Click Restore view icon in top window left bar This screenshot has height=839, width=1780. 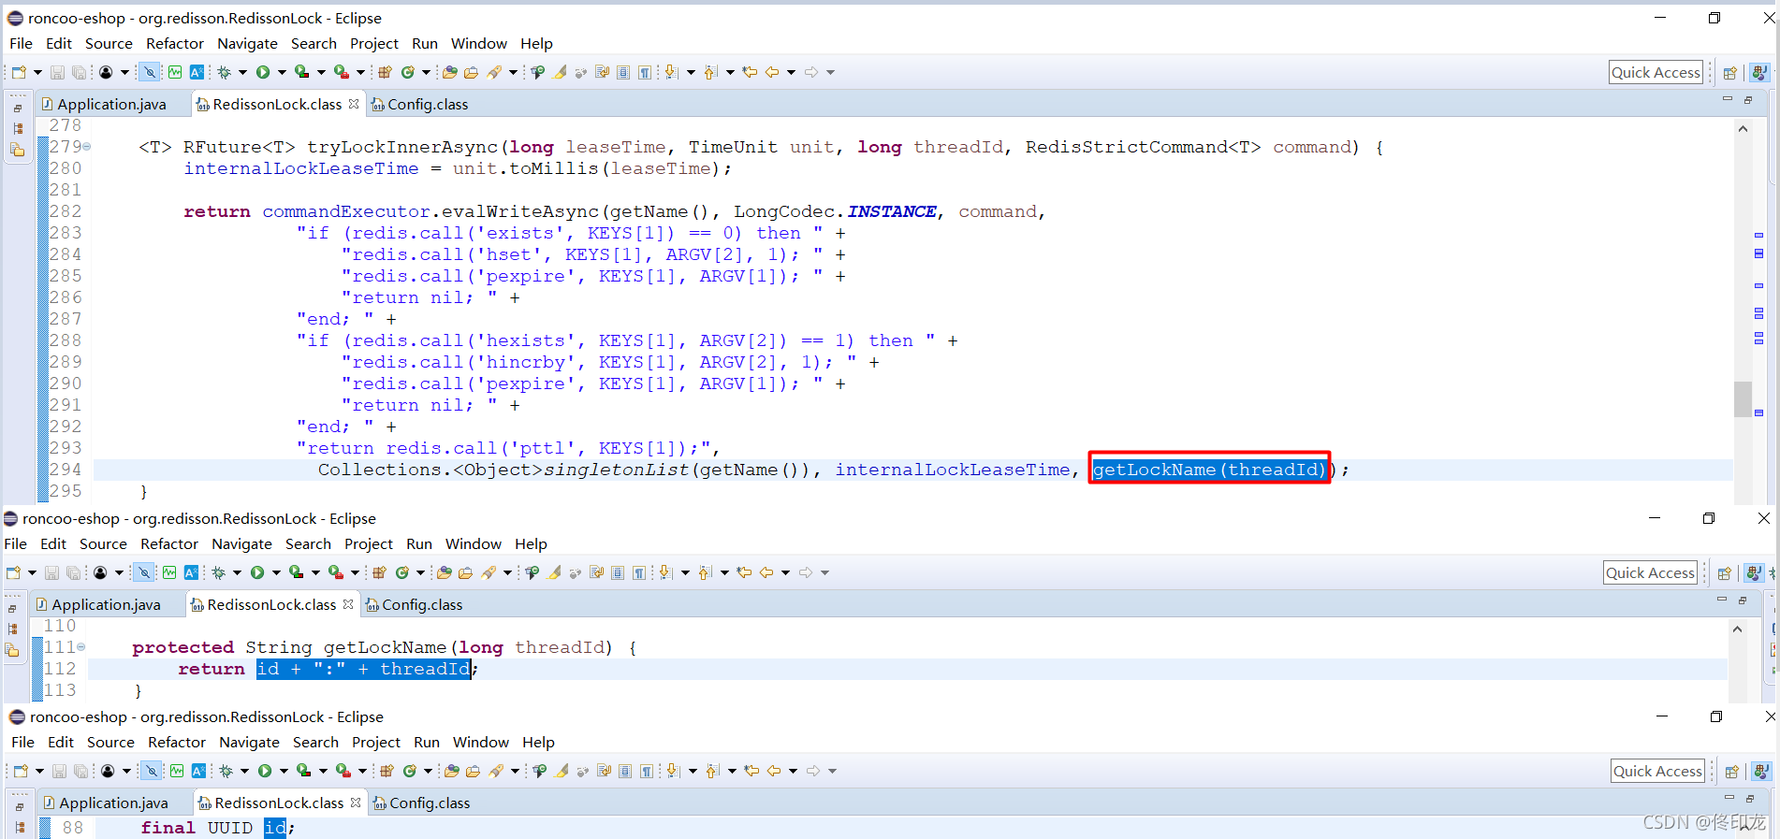tap(18, 108)
